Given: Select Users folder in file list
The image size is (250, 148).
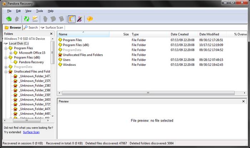Looking at the screenshot, I should coord(66,60).
